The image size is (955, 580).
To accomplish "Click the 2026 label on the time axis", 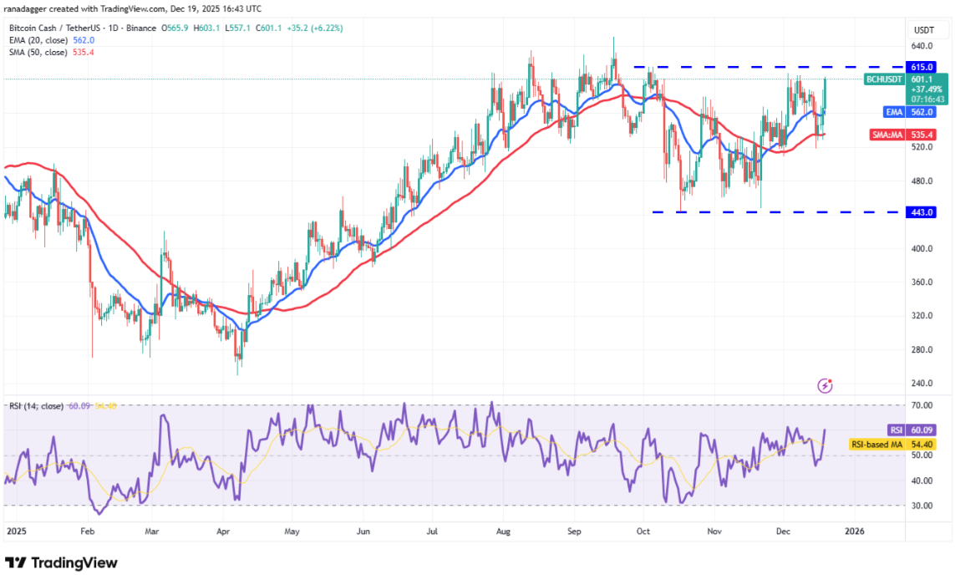I will click(855, 530).
